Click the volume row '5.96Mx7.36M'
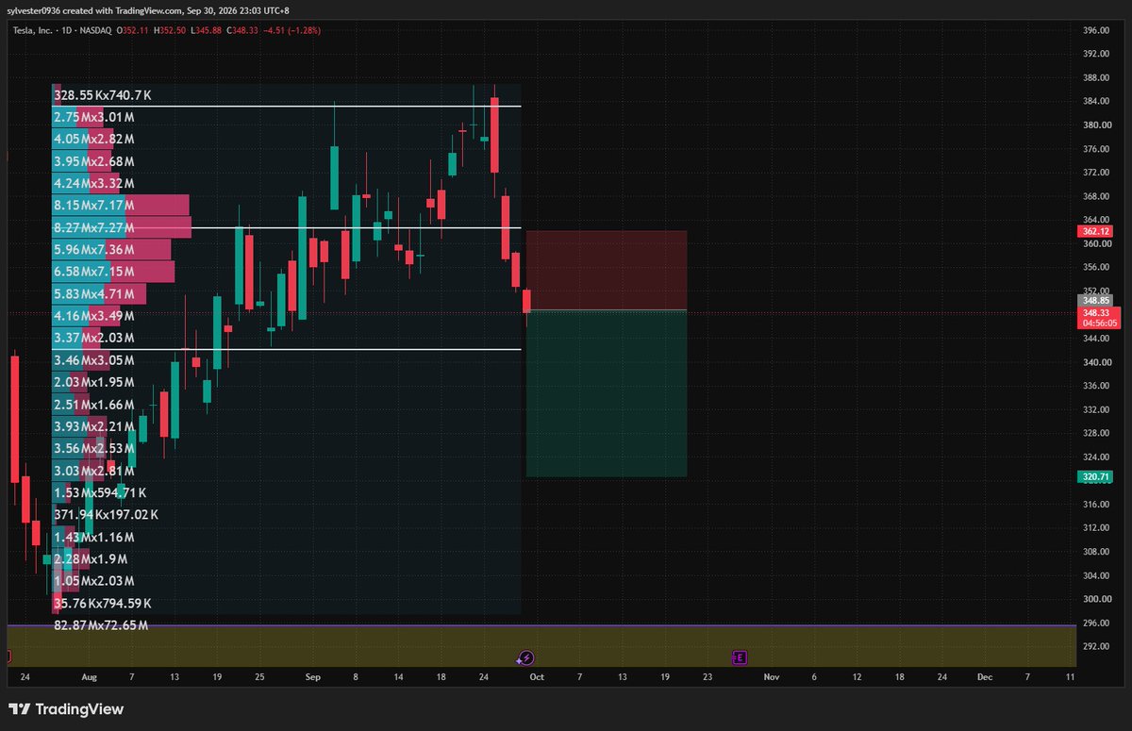 coord(94,250)
